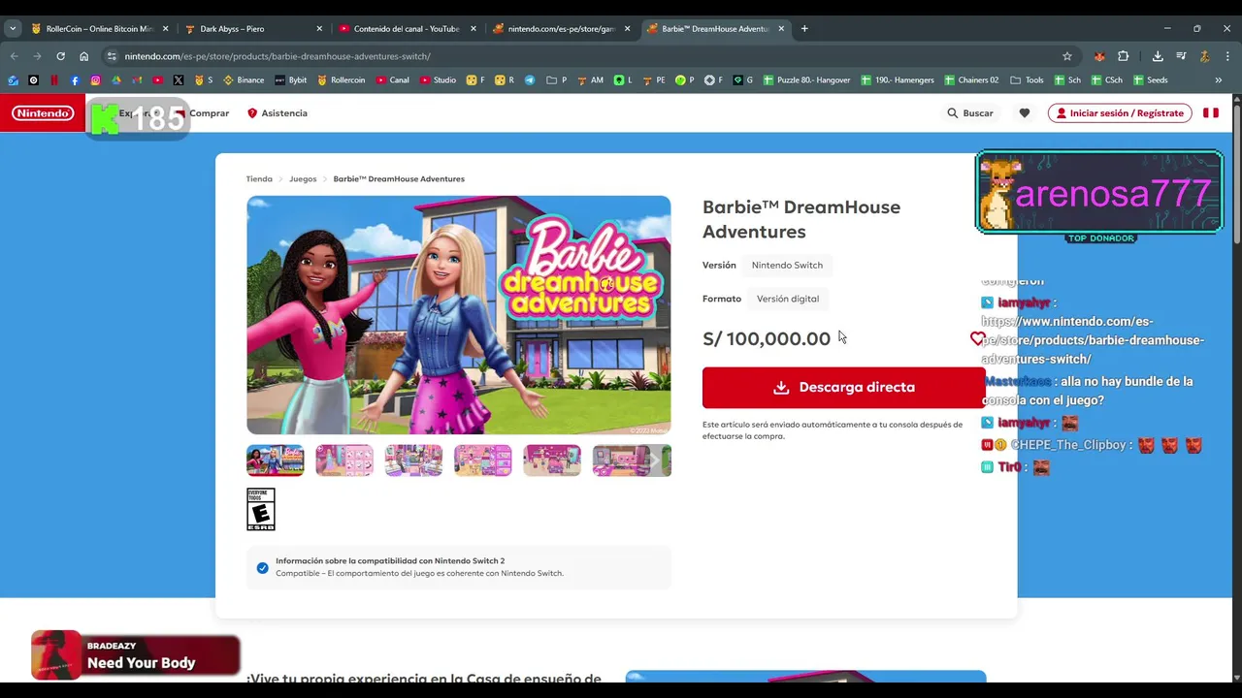Viewport: 1242px width, 698px height.
Task: Open the Instagram bookmark
Action: (95, 80)
